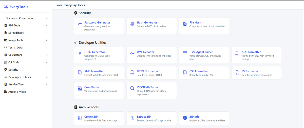Click the EveryTools brand name text
Screen dimensions: 304x128
coord(19,7)
